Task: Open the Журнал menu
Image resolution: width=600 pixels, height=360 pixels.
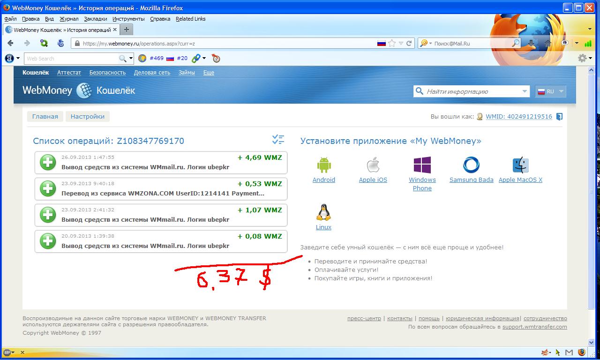Action: 69,19
